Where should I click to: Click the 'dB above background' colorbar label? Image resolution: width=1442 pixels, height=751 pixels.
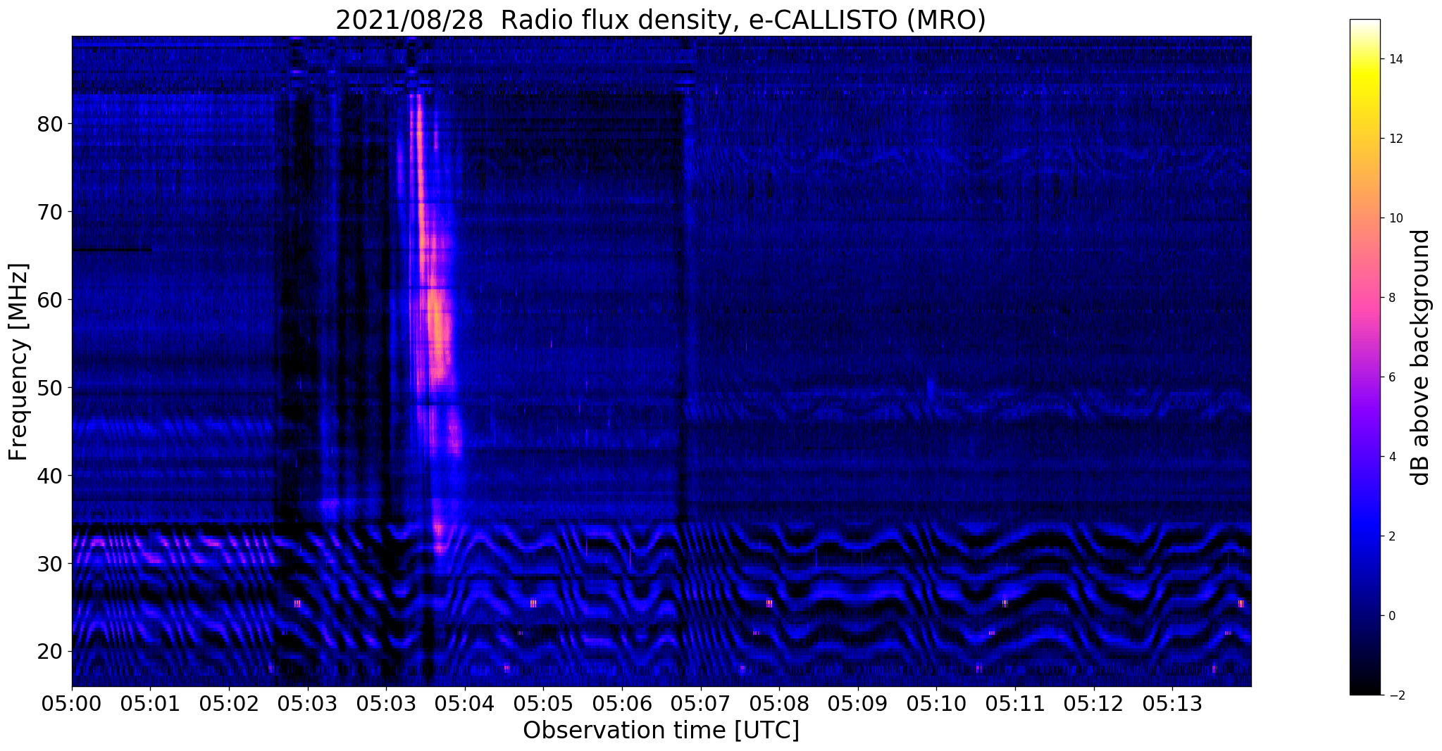(x=1421, y=358)
